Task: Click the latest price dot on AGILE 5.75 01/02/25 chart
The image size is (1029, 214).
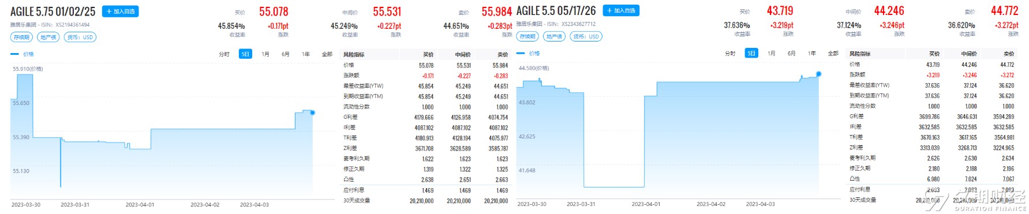Action: tap(312, 112)
